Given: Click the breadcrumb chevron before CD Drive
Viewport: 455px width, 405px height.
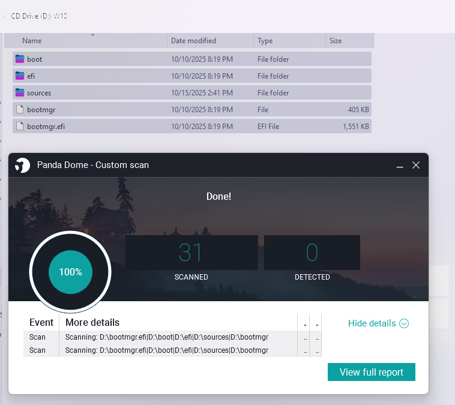Looking at the screenshot, I should coord(4,16).
